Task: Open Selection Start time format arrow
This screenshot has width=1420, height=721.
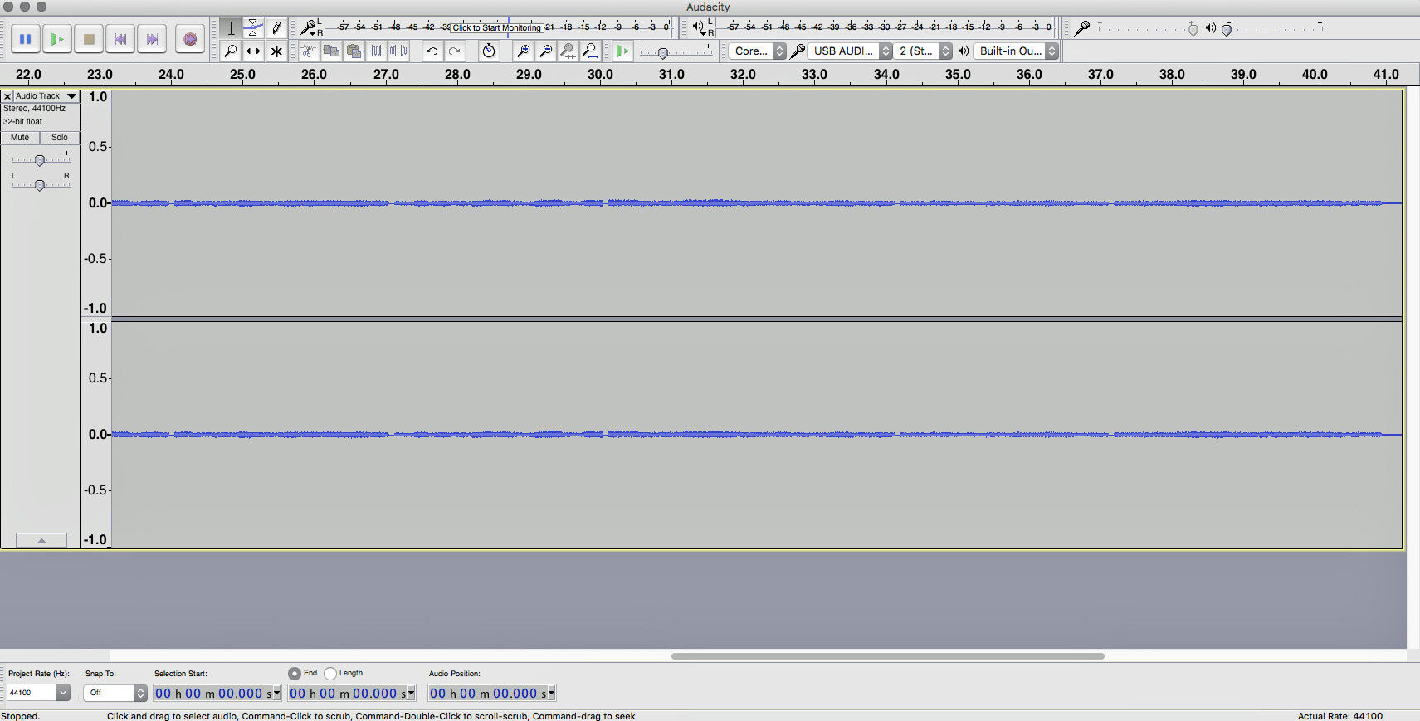Action: (276, 694)
